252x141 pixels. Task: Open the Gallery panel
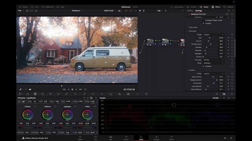pos(24,7)
